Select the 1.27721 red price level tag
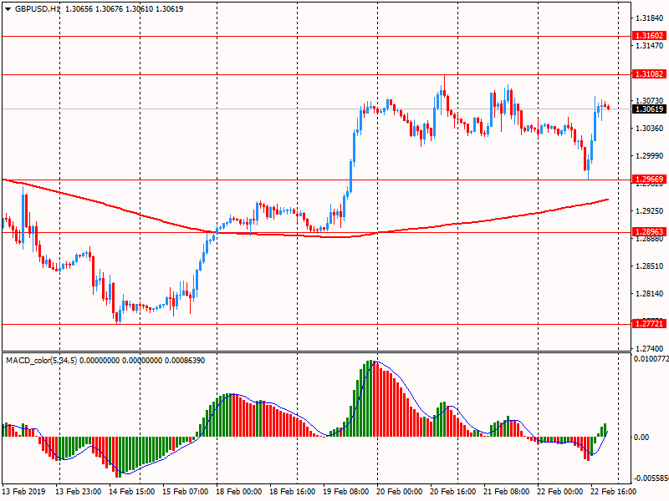669x501 pixels. (649, 323)
